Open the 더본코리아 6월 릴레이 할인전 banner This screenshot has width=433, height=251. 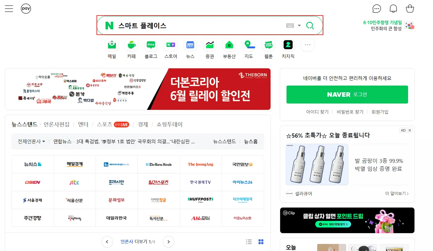coord(138,89)
